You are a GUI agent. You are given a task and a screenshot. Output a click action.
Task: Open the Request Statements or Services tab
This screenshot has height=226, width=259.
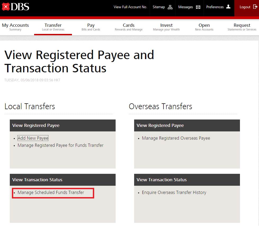click(x=242, y=27)
